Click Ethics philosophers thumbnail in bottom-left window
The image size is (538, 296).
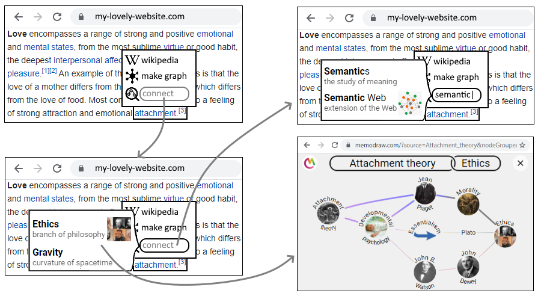[118, 229]
